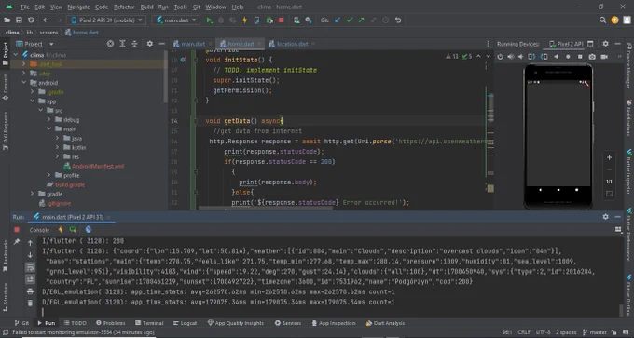Click the emulator home circle button

(568, 57)
